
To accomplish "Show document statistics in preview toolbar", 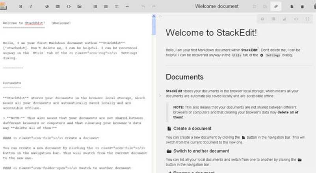I will coord(284,19).
